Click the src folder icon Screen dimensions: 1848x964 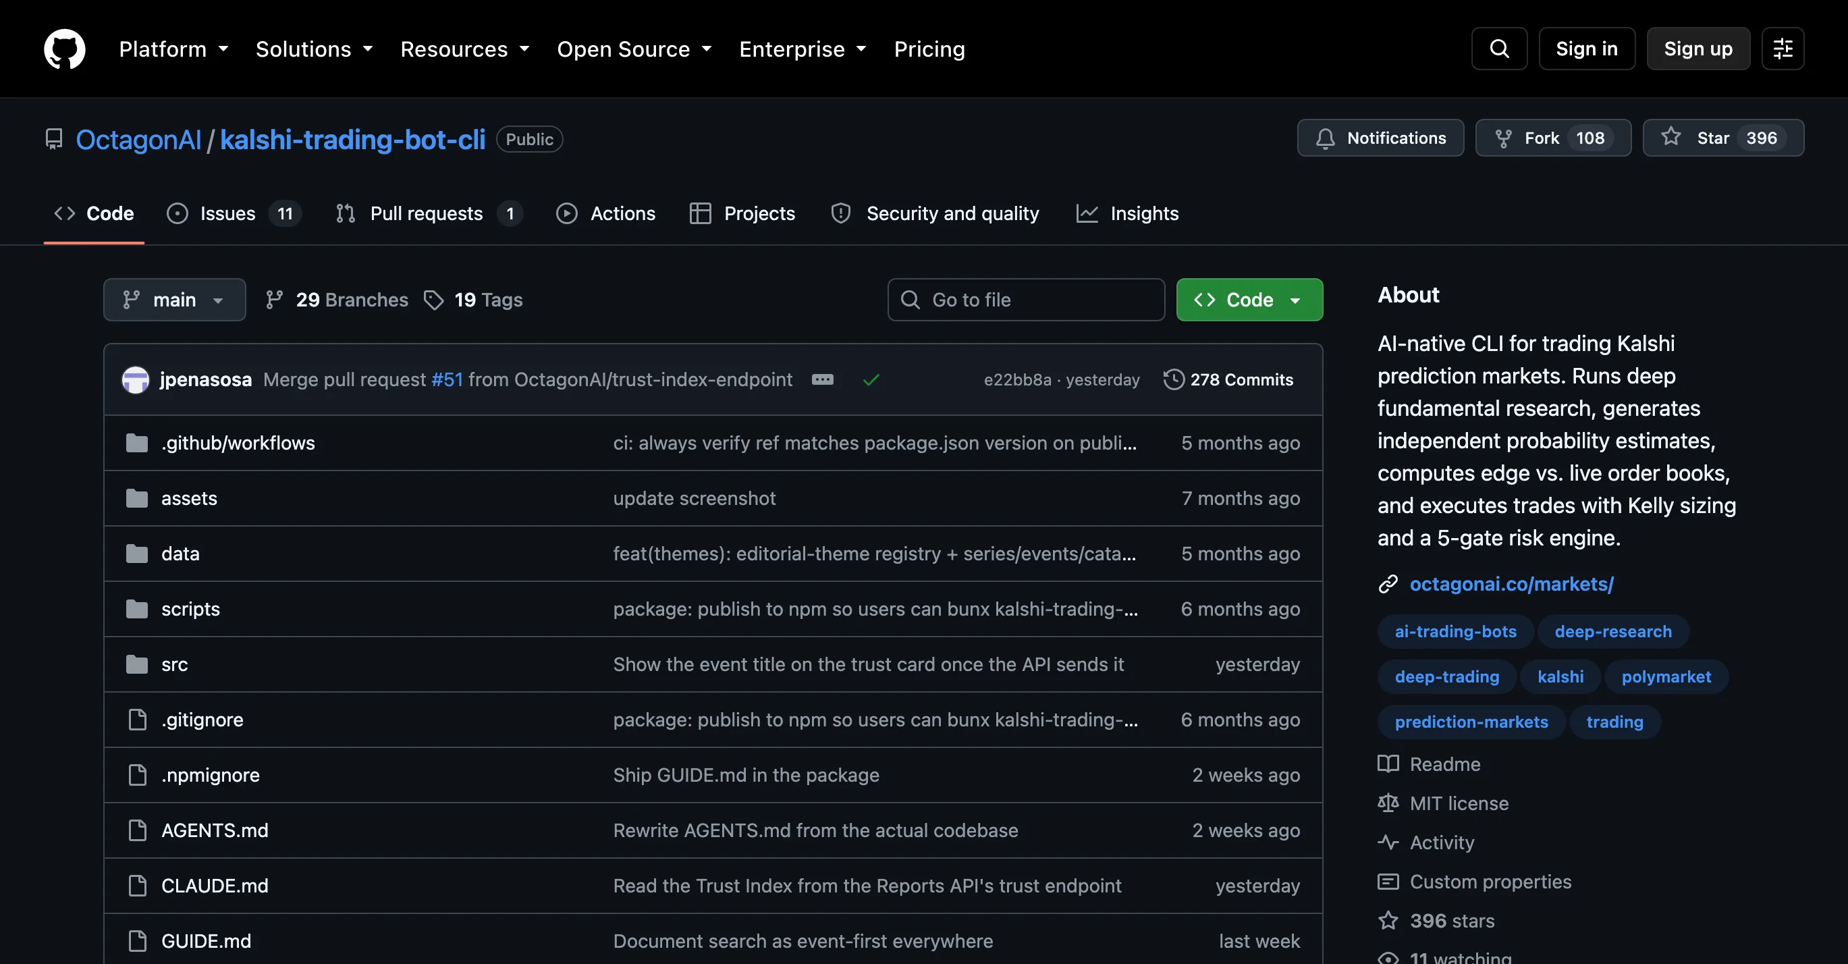click(x=136, y=664)
